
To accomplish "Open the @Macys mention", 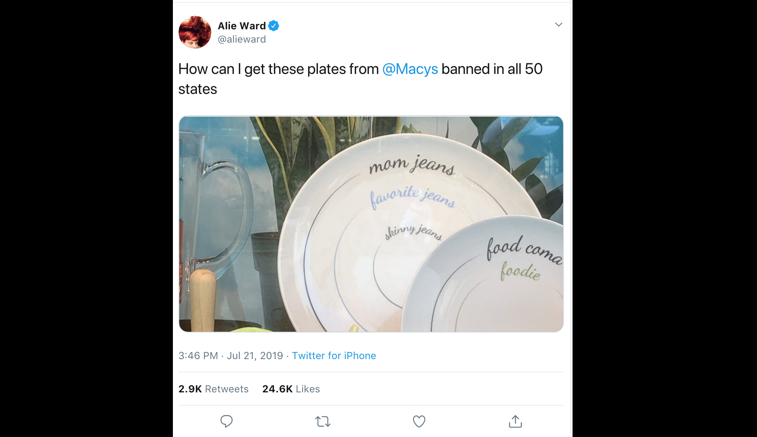I will tap(410, 69).
